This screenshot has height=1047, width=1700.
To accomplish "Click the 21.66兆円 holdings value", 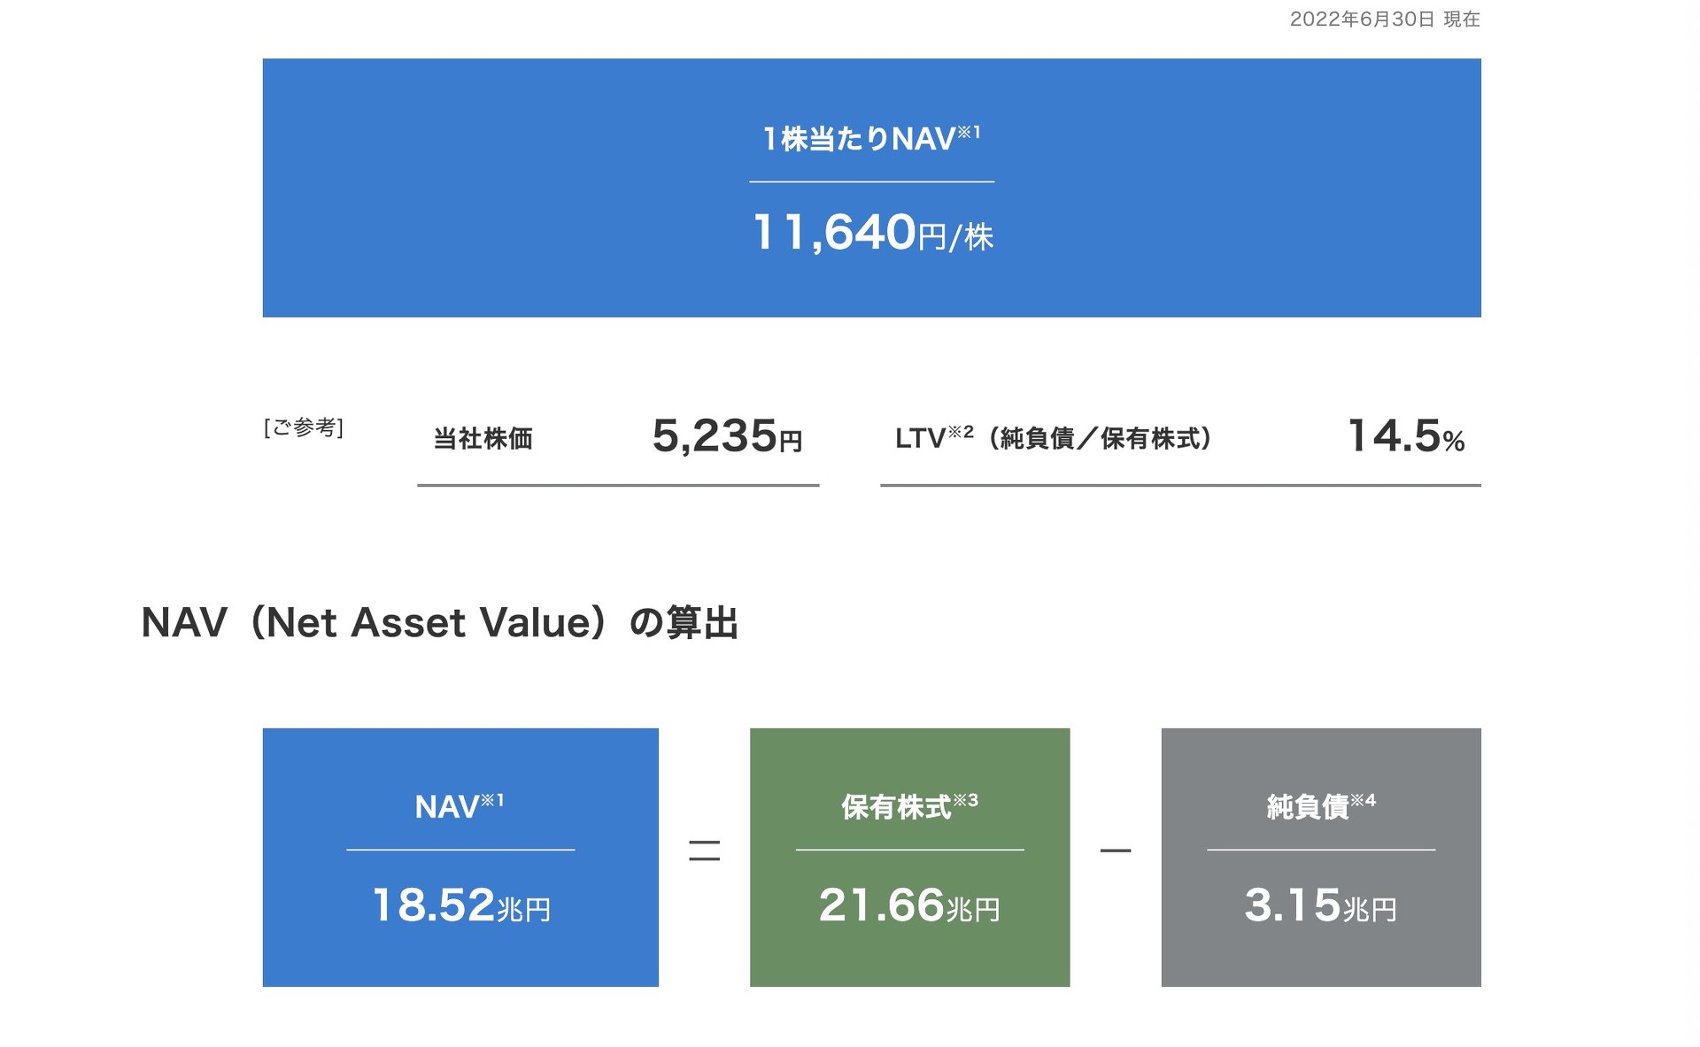I will [909, 905].
